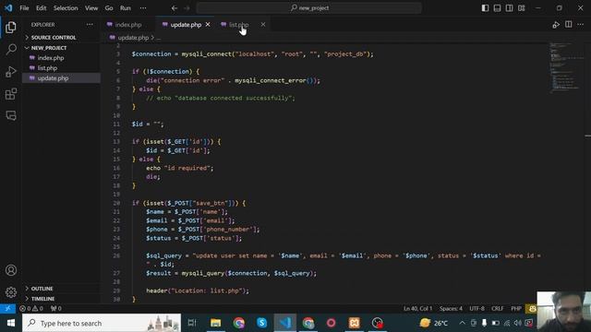
Task: Change language mode via PHP indicator
Action: 516,309
